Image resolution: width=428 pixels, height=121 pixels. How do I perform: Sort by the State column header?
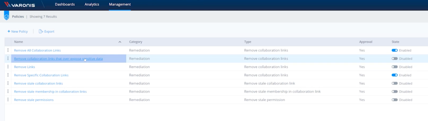click(x=395, y=42)
